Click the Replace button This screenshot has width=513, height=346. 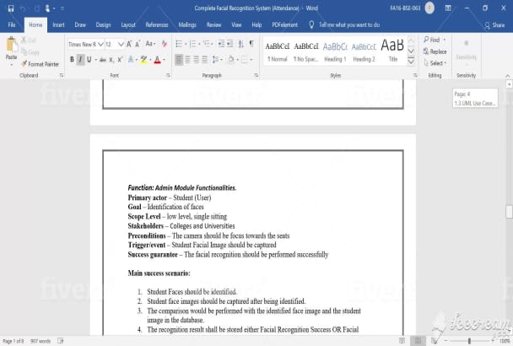tap(435, 51)
